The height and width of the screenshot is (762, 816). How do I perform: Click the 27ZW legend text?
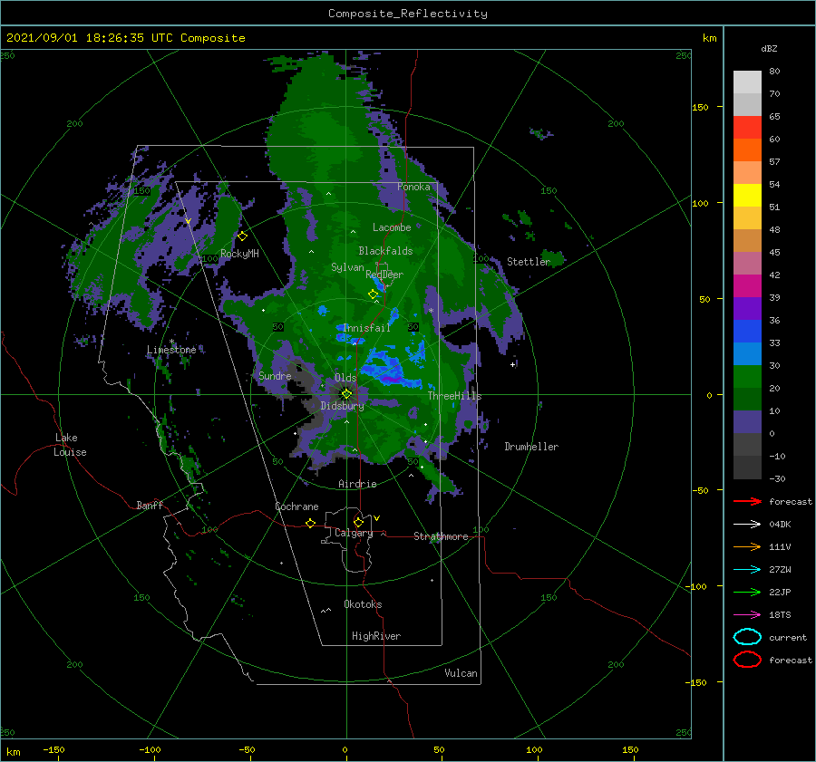point(780,570)
